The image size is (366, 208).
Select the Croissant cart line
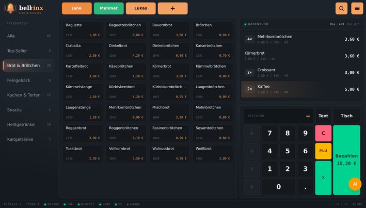[x=302, y=73]
